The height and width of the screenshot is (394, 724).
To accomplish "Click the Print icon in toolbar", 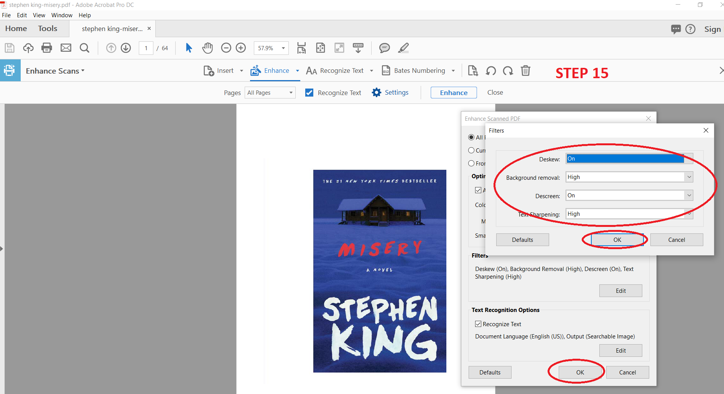I will point(47,48).
